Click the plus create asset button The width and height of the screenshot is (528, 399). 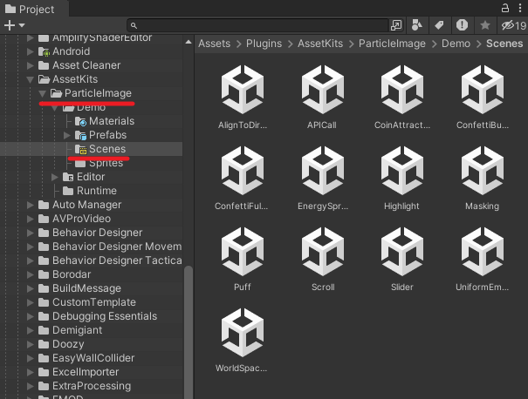coord(10,25)
